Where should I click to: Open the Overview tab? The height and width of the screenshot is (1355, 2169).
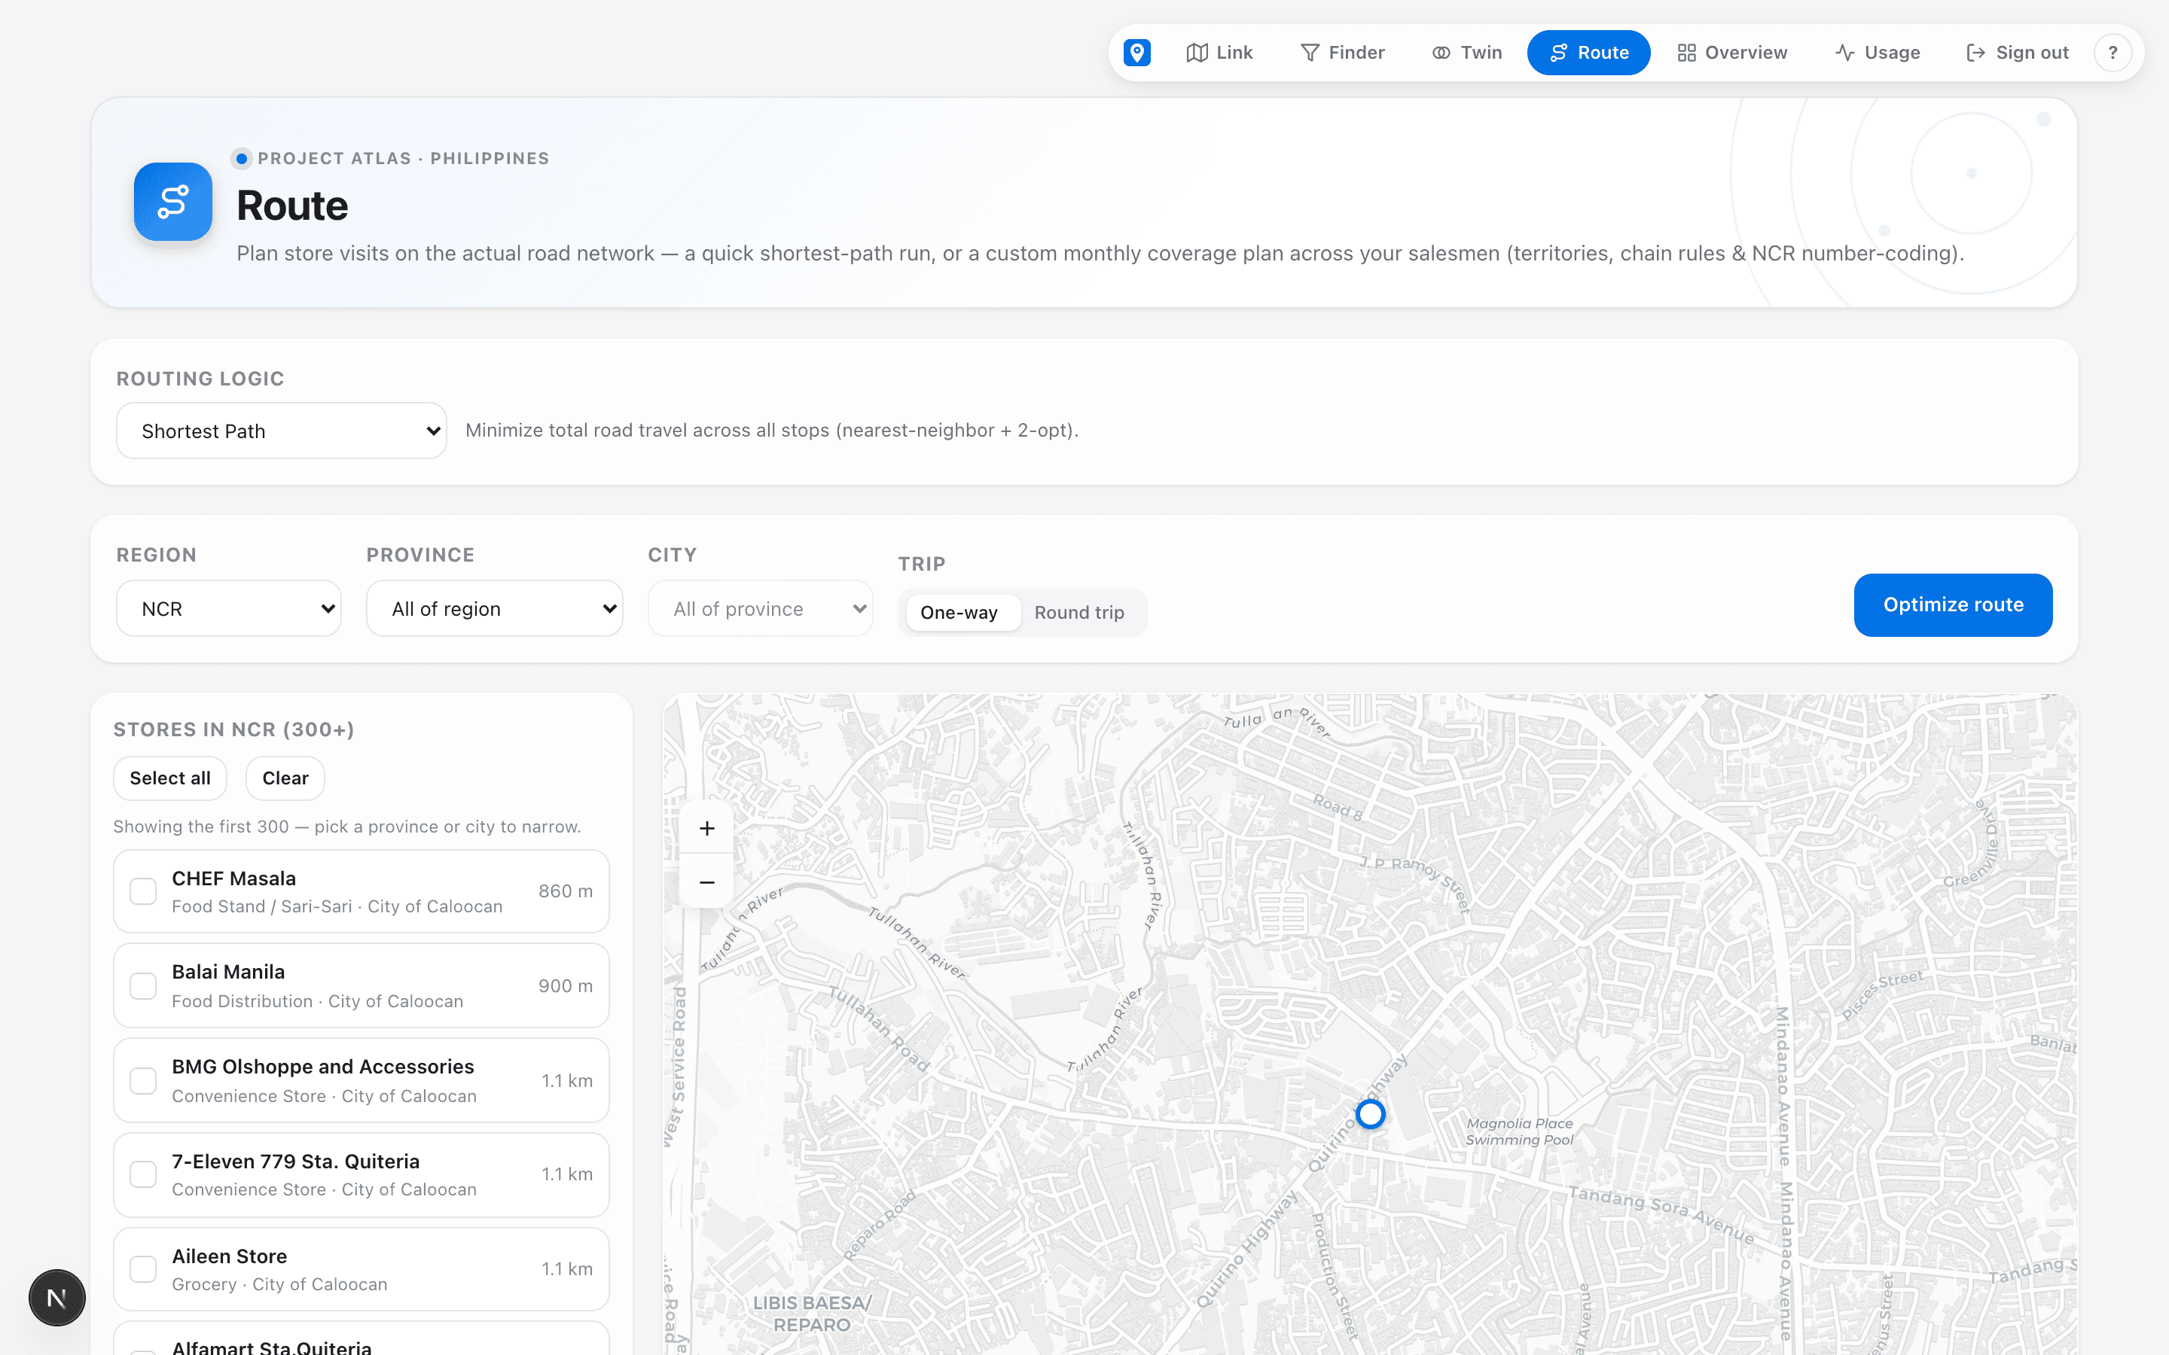click(1731, 53)
